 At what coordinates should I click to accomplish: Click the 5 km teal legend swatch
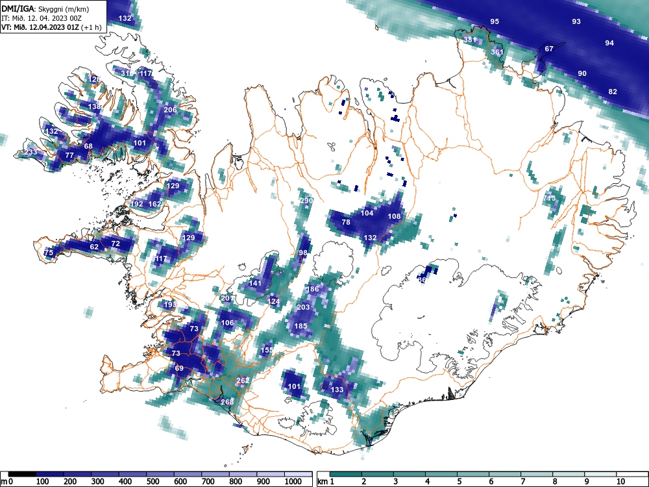pyautogui.click(x=473, y=474)
